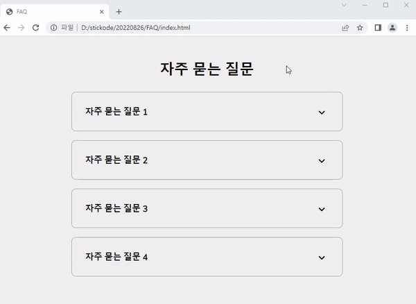Screen dimensions: 416x304
Task: Expand chevron for 자주 묻는 질문 1
Action: click(322, 112)
